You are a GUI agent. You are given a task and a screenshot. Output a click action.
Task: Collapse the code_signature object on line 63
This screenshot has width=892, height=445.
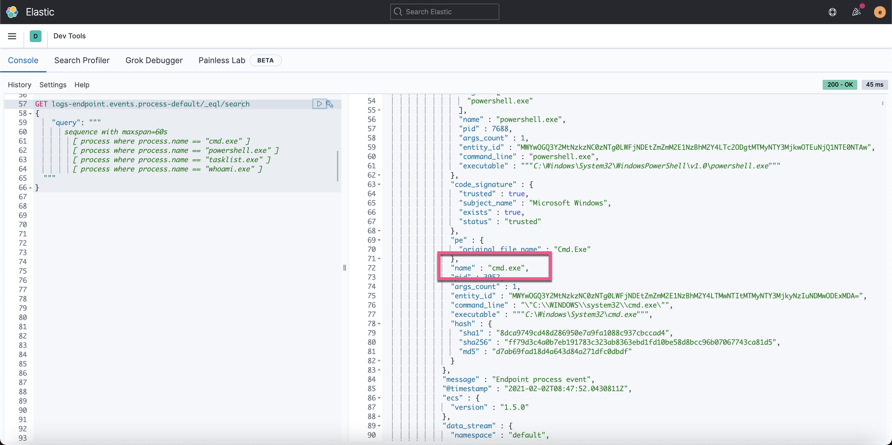point(379,184)
